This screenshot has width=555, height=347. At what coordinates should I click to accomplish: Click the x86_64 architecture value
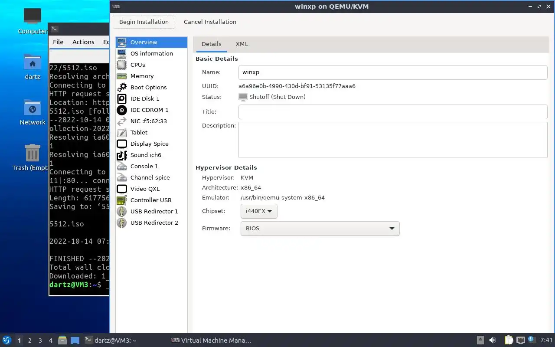coord(251,188)
